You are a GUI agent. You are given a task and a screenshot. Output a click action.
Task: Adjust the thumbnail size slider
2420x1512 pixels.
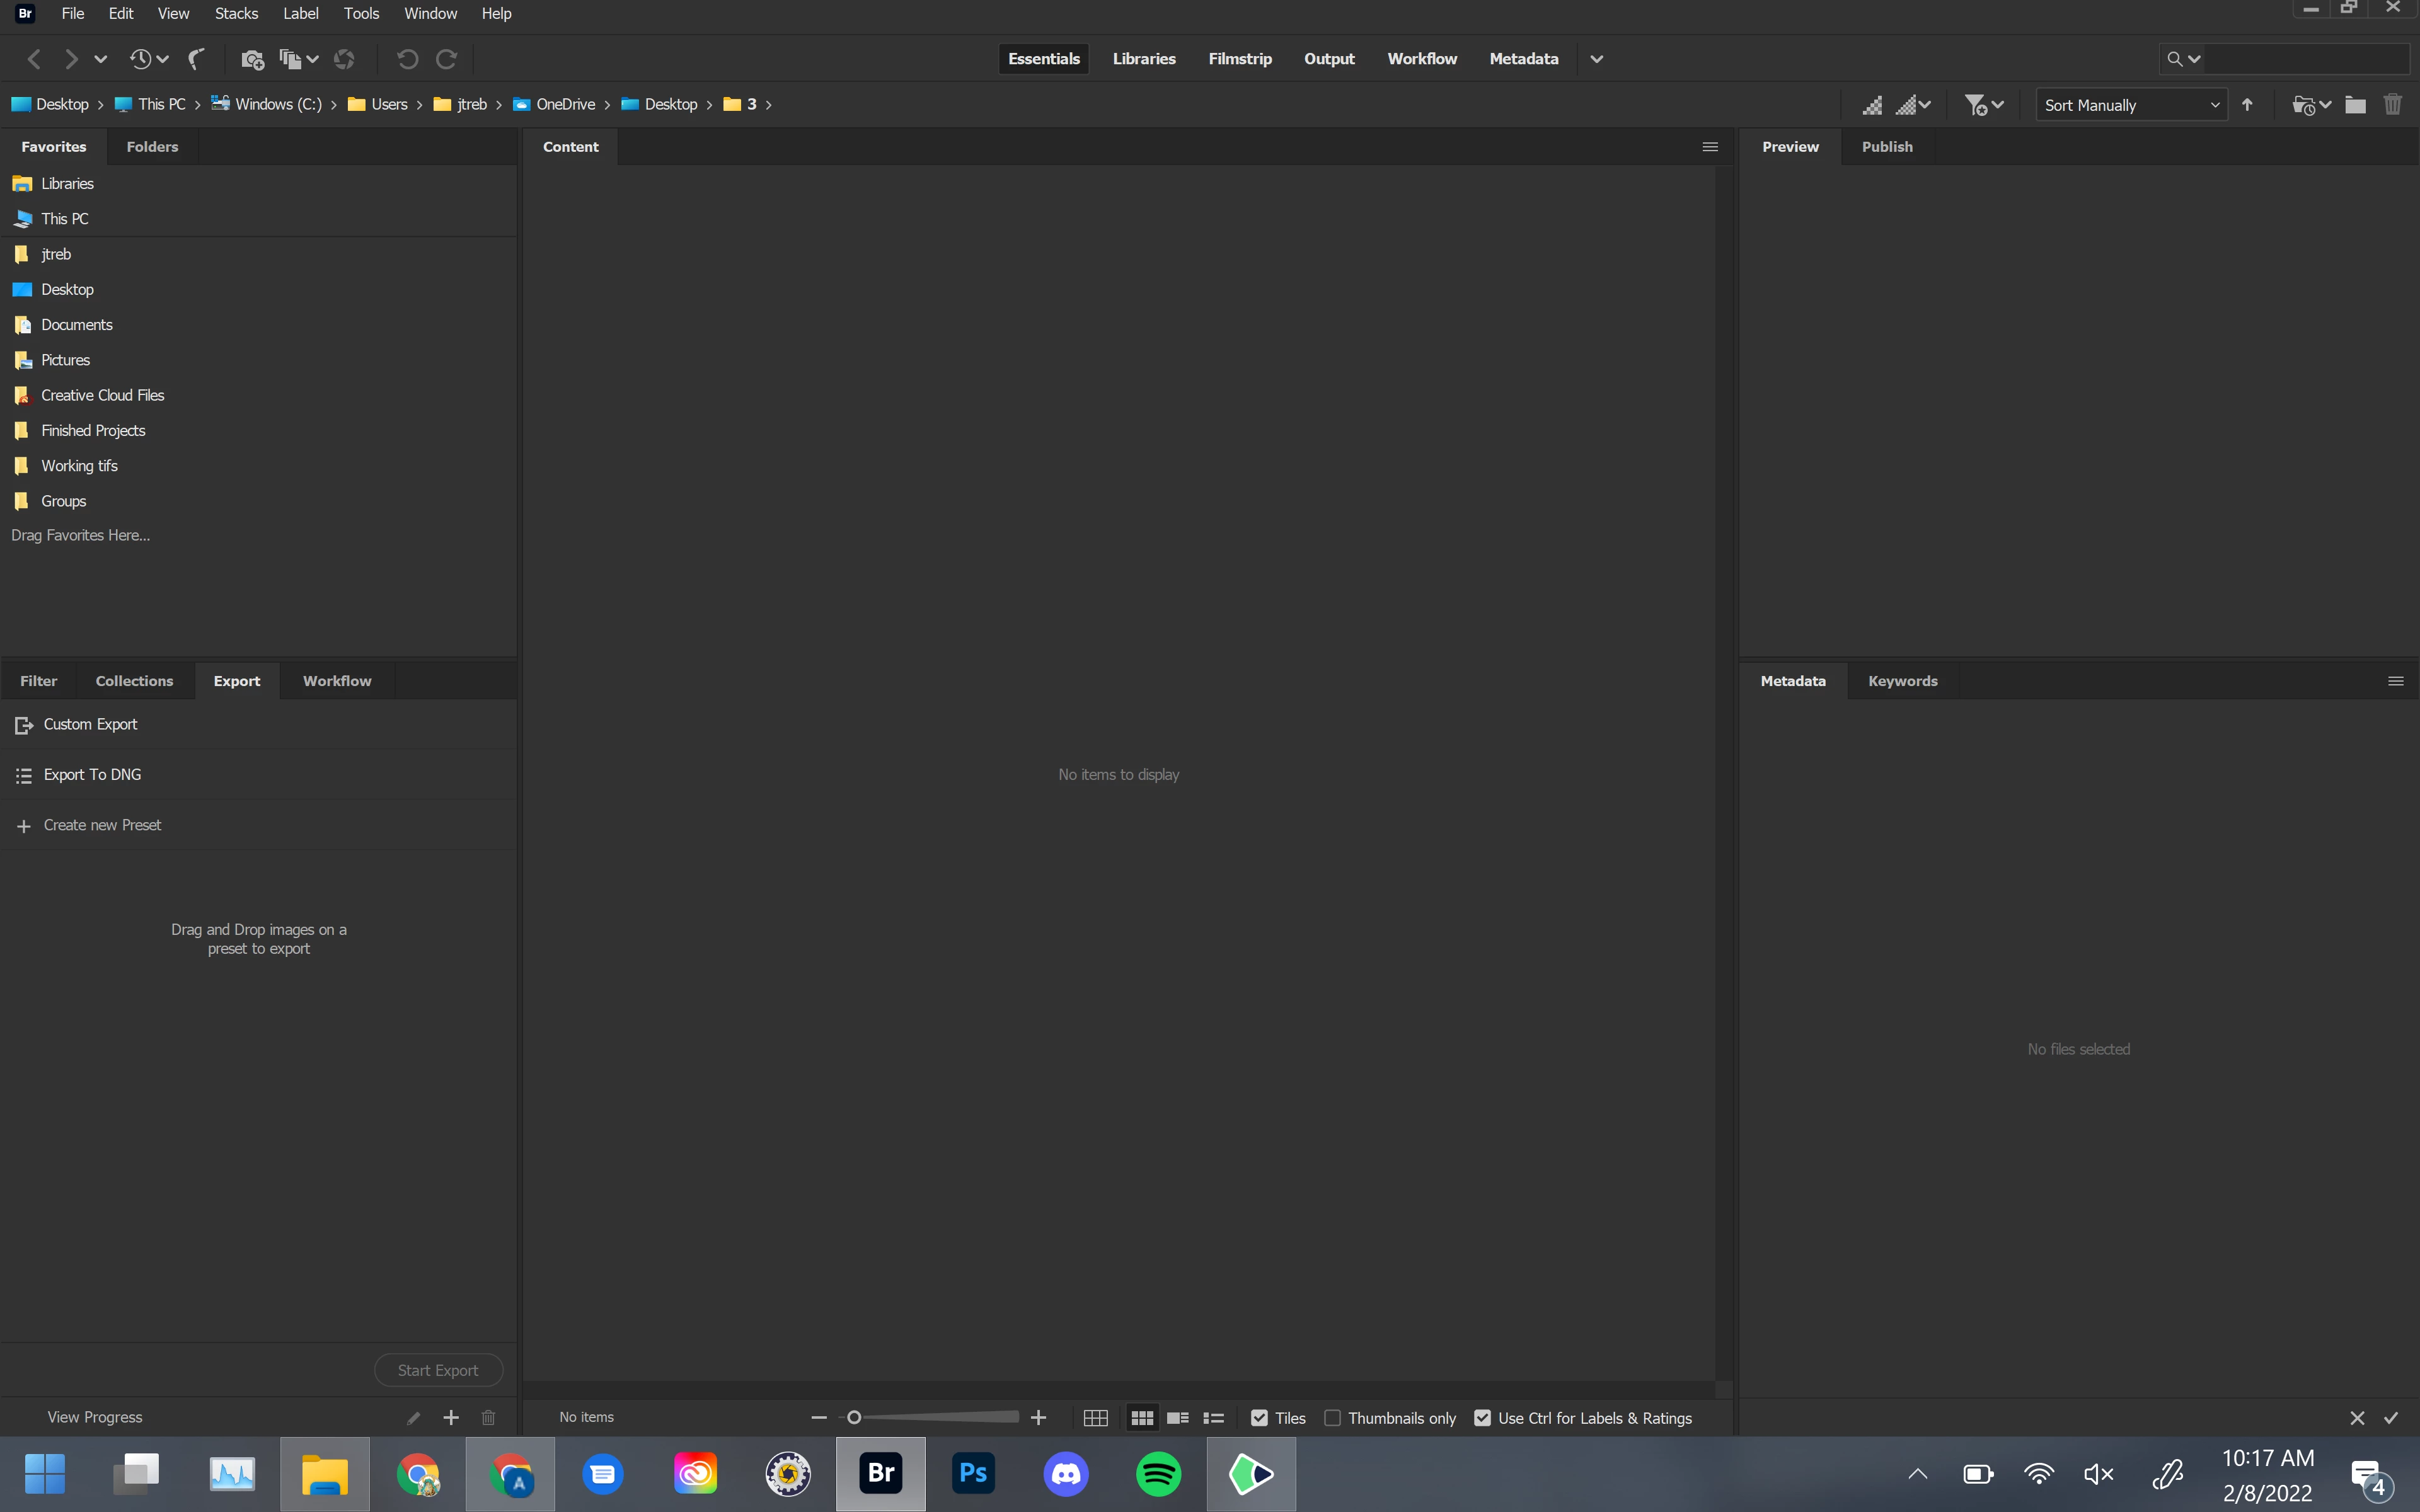[854, 1418]
